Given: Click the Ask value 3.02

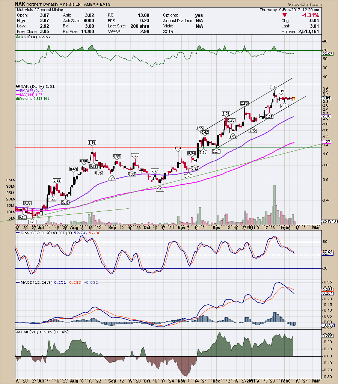Looking at the screenshot, I should (89, 15).
